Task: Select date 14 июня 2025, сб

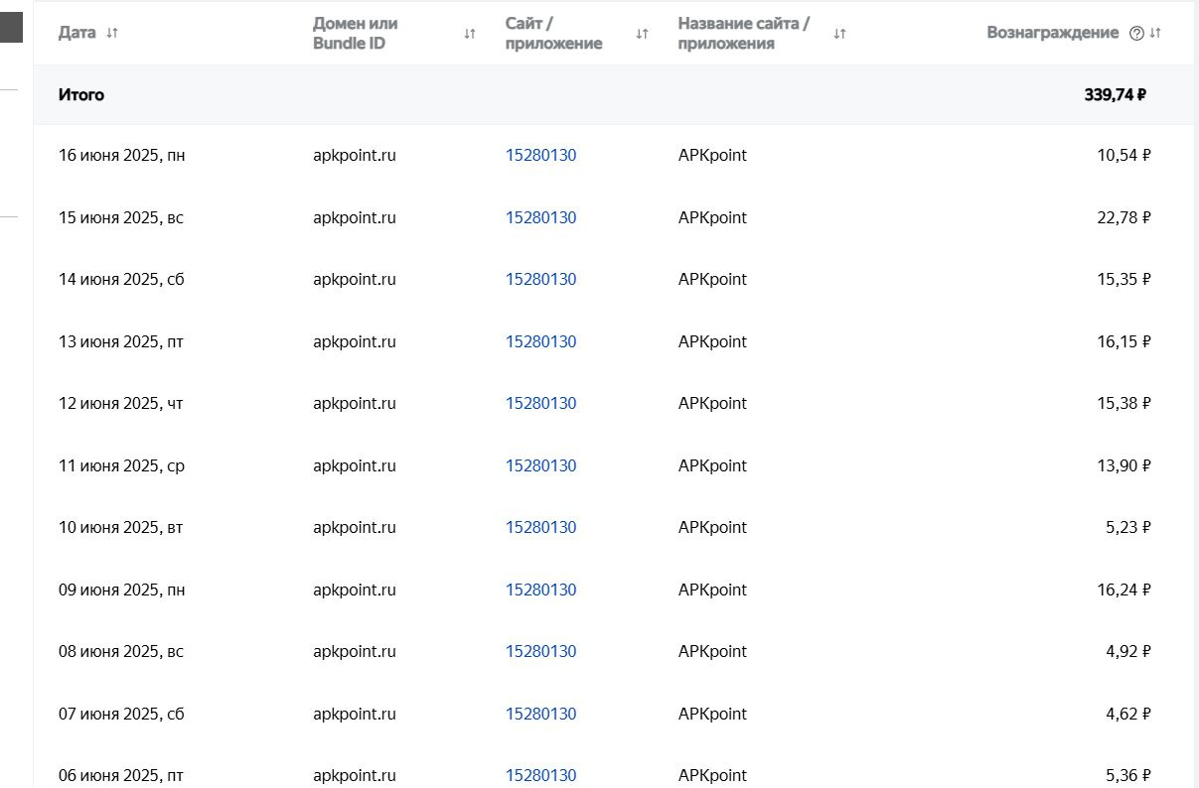Action: 121,280
